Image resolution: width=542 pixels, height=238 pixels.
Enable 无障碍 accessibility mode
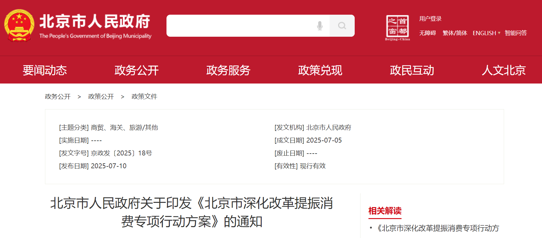pyautogui.click(x=427, y=33)
